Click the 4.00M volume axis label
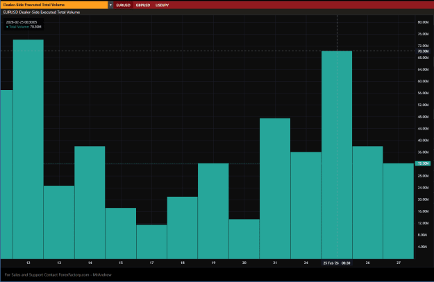The height and width of the screenshot is (282, 434). 423,247
